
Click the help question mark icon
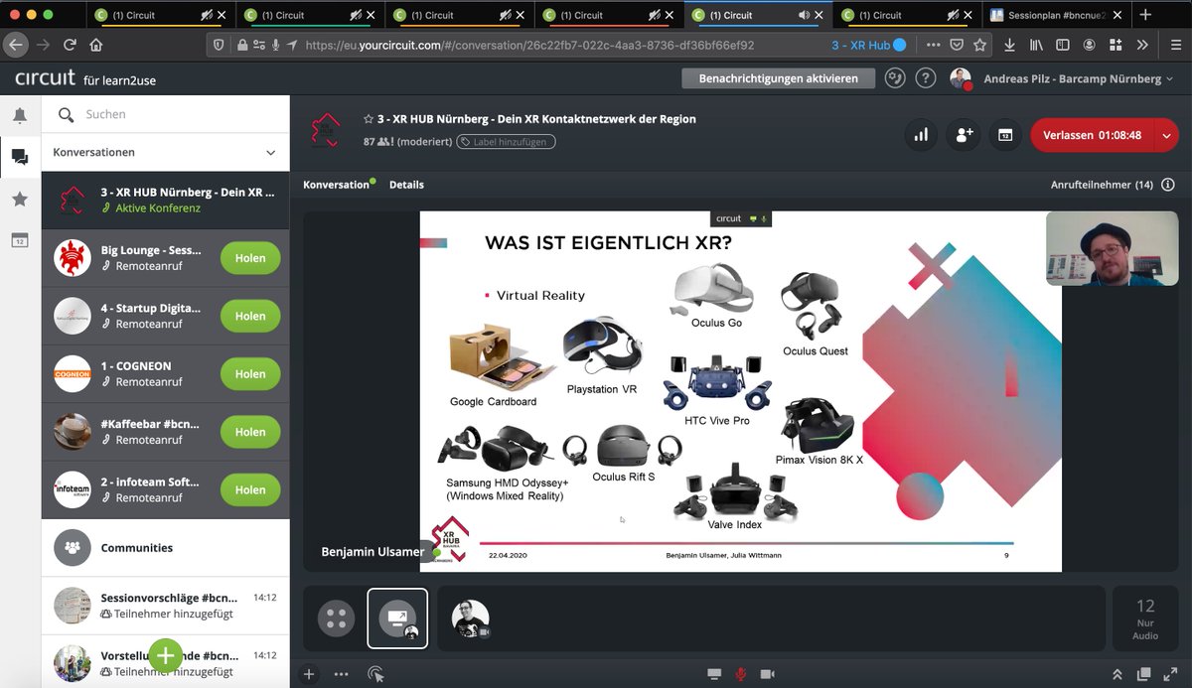(925, 78)
